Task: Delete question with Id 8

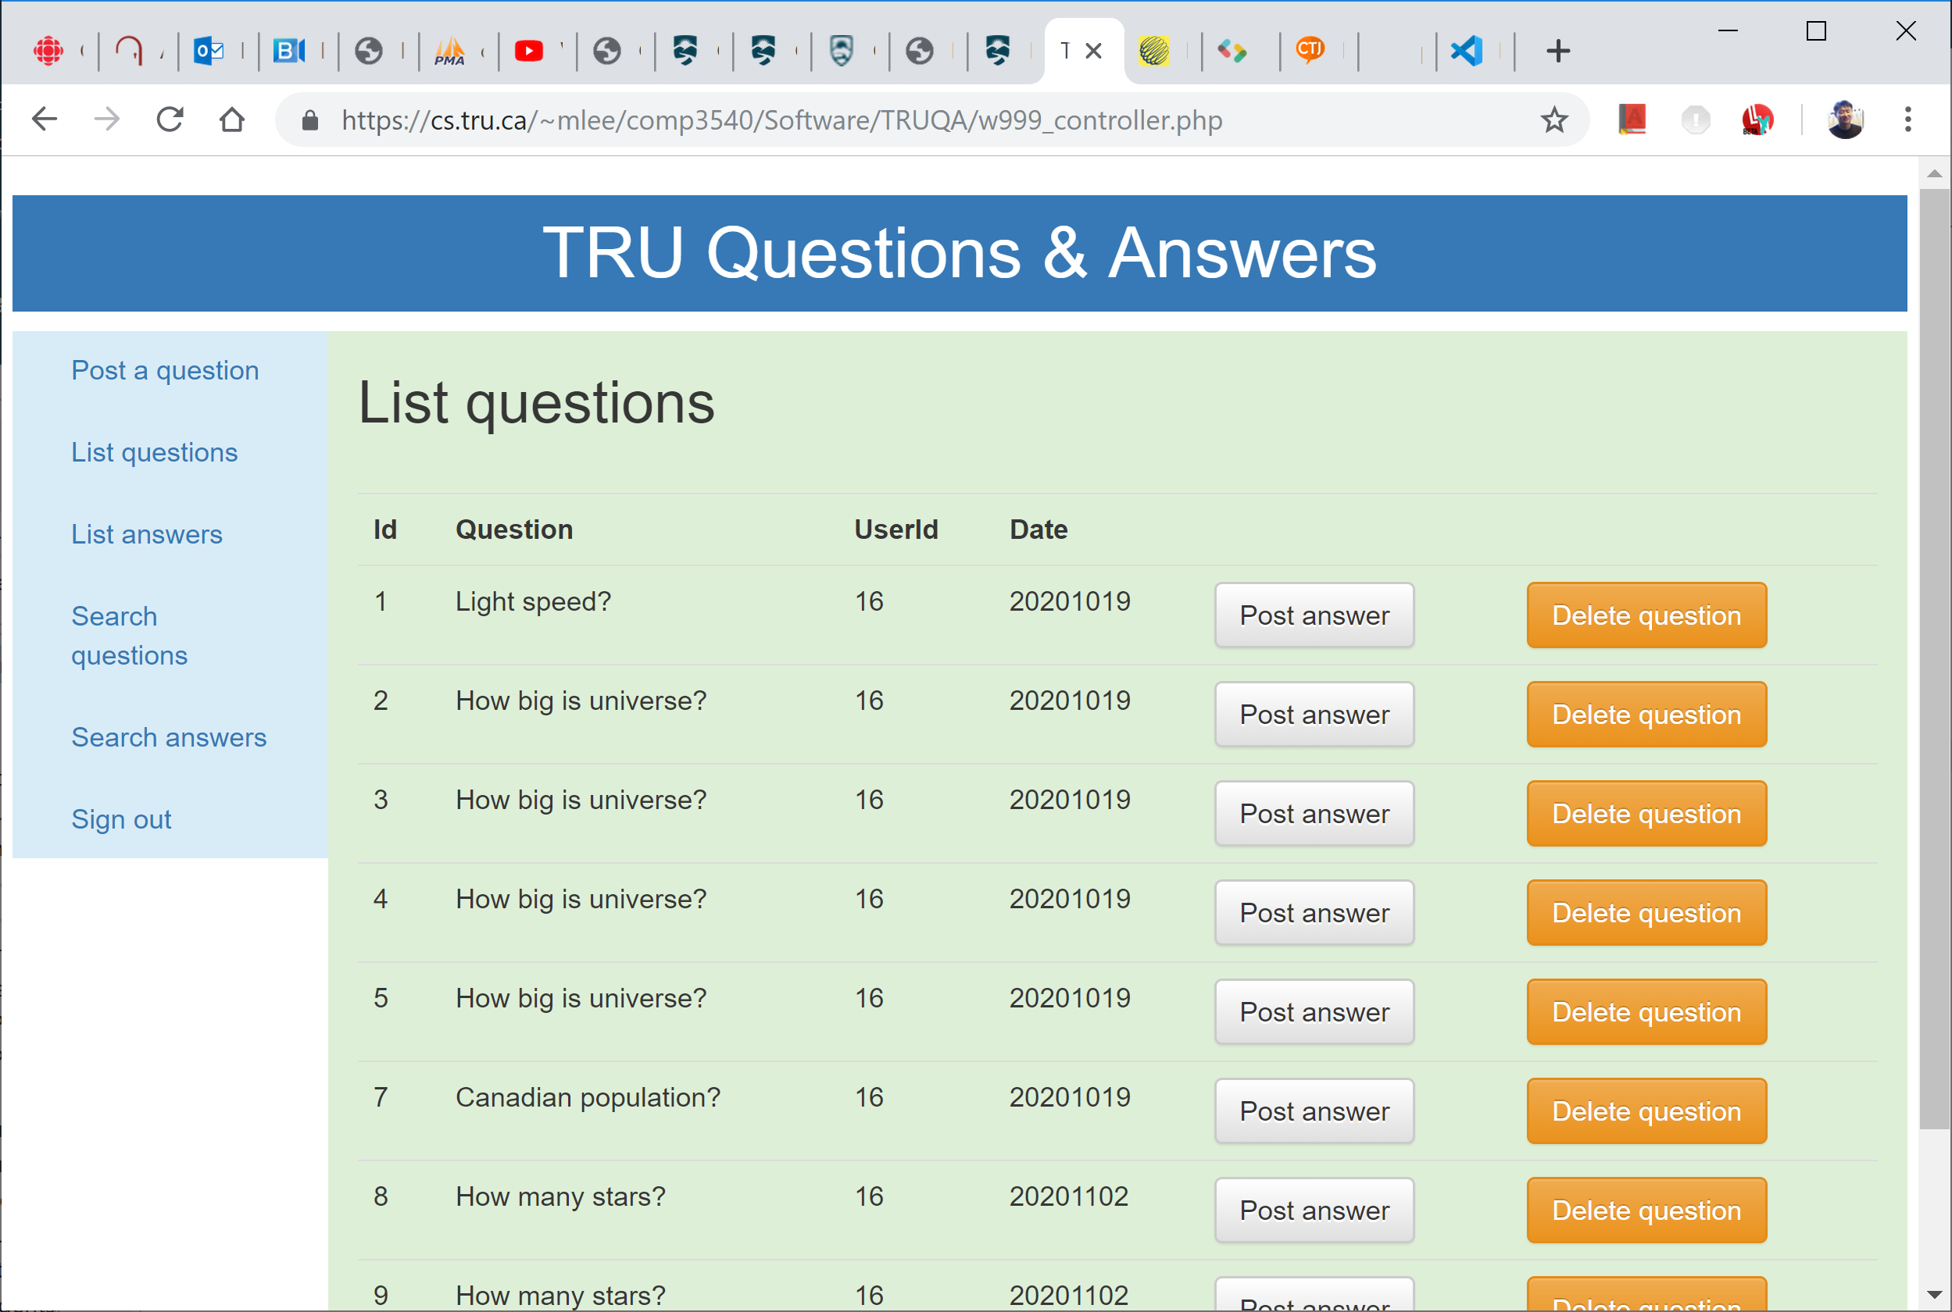Action: pyautogui.click(x=1646, y=1210)
